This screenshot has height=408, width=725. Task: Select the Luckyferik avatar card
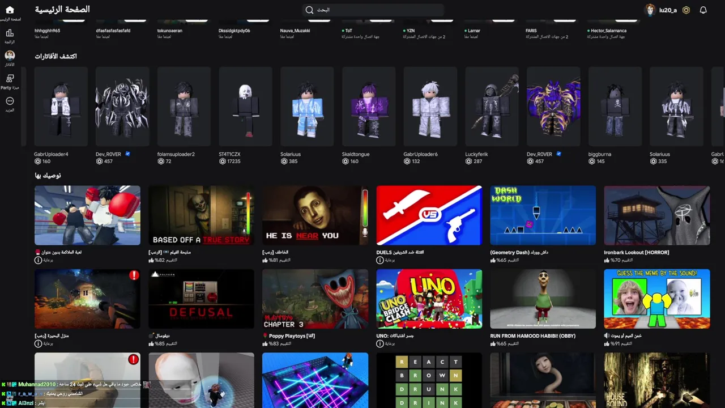click(x=492, y=107)
